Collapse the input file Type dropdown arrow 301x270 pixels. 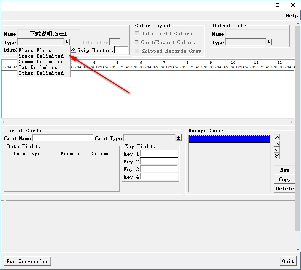(x=67, y=42)
